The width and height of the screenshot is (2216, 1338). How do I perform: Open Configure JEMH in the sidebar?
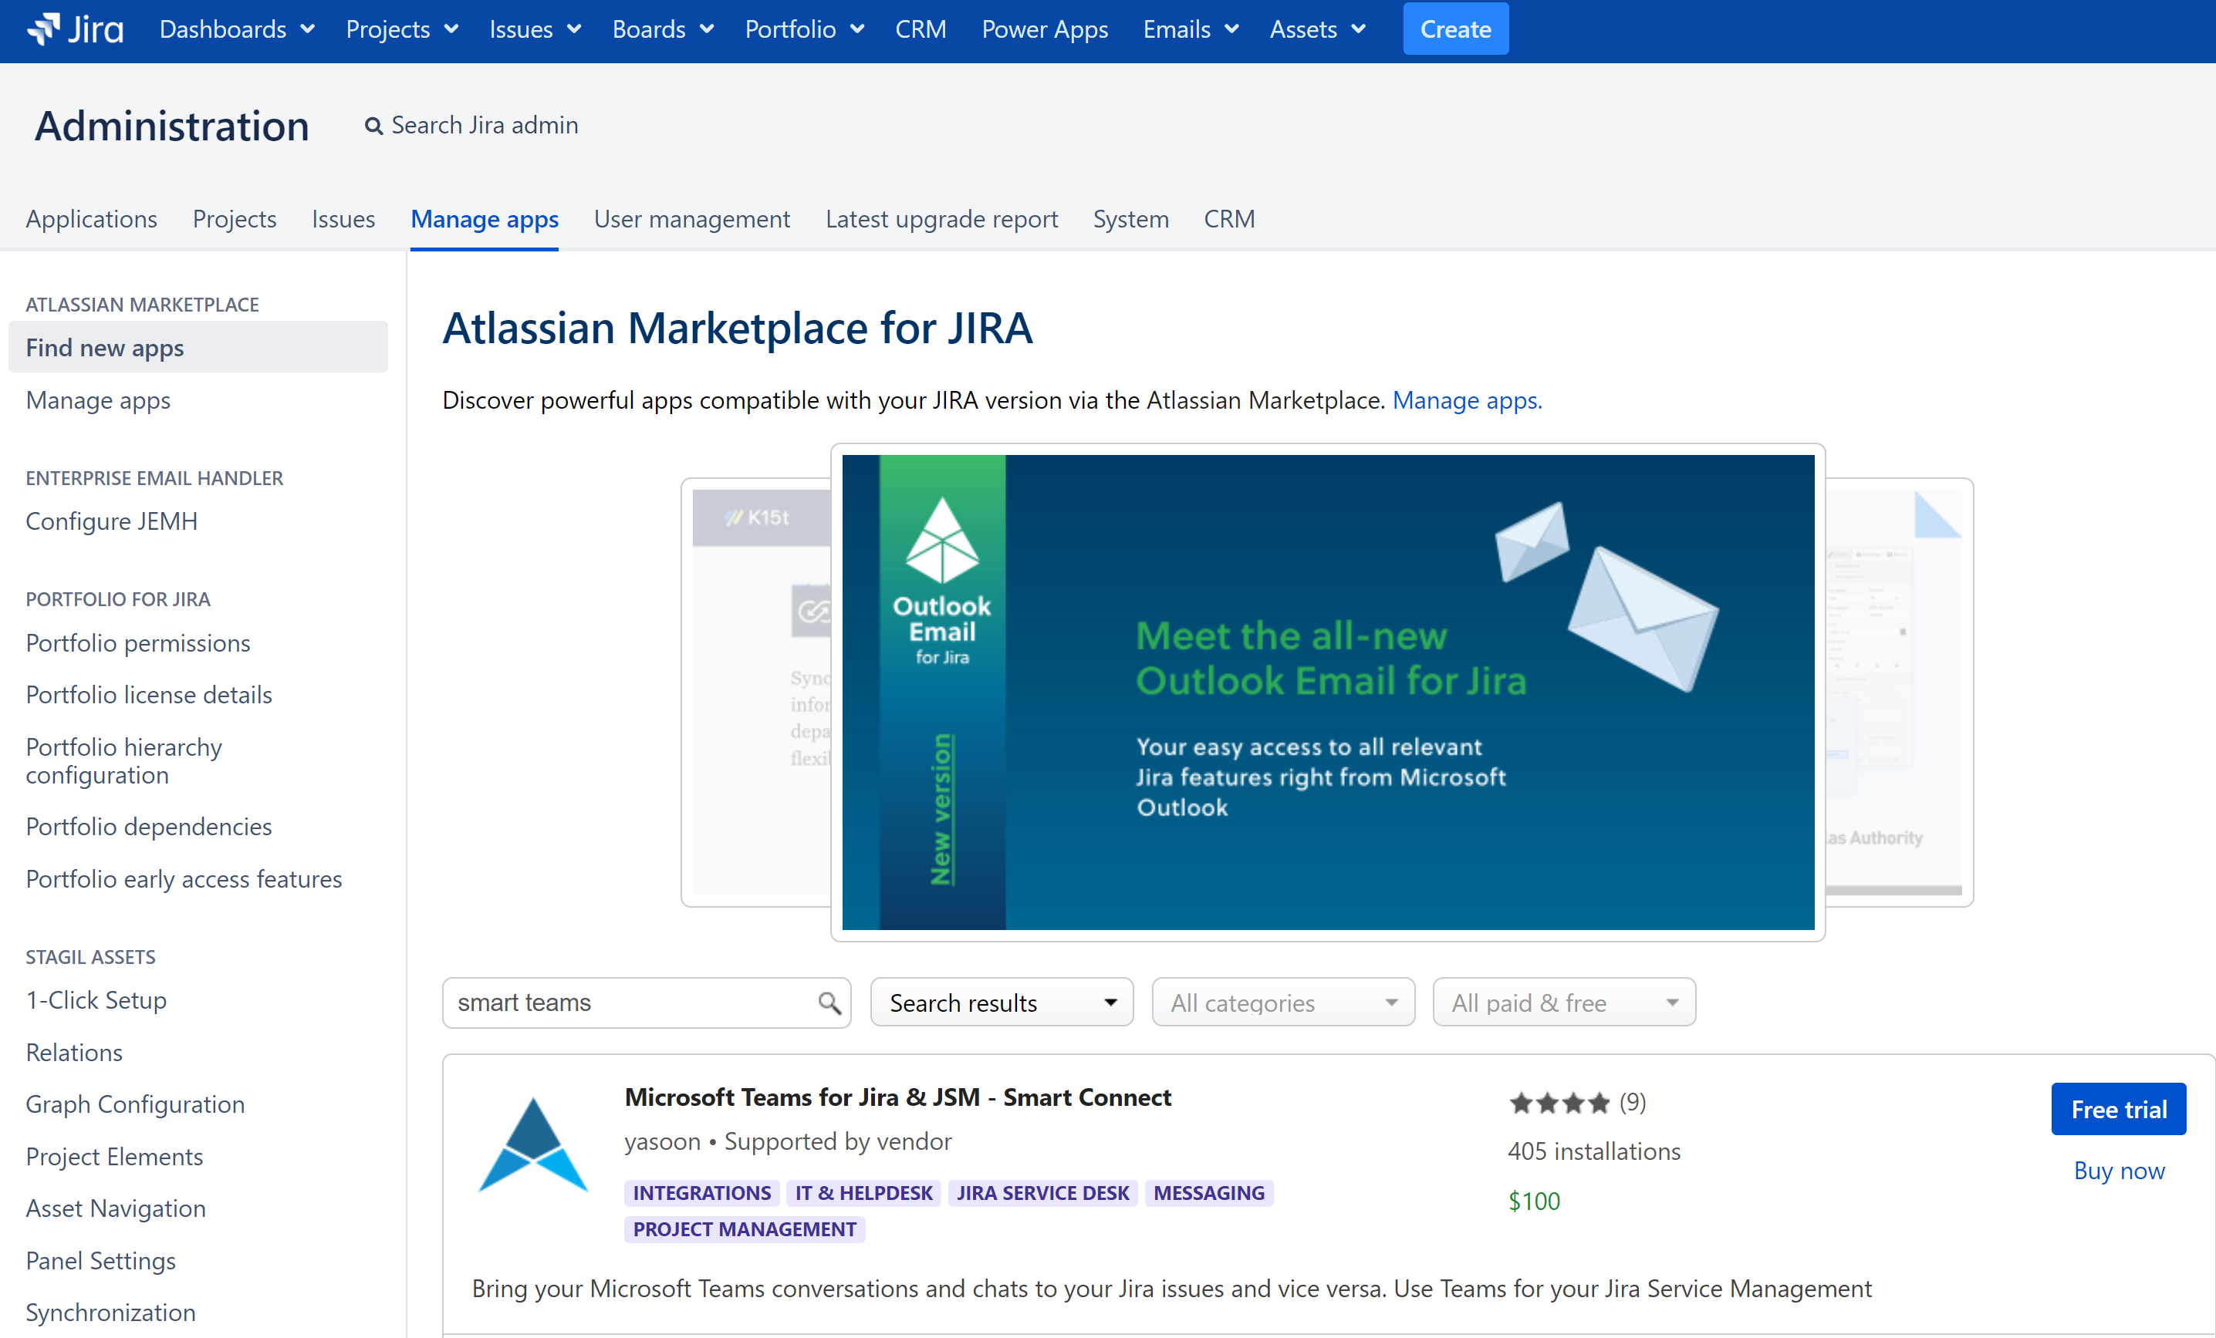coord(112,521)
